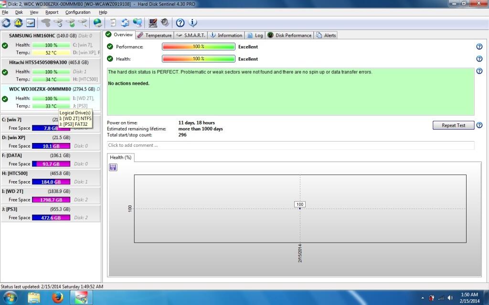
Task: Click the H: [HTC500] volume label
Action: (15, 173)
